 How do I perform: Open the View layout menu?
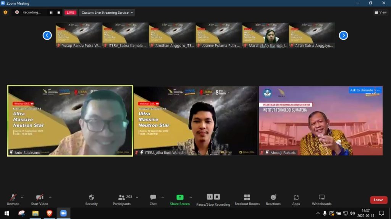click(x=381, y=12)
